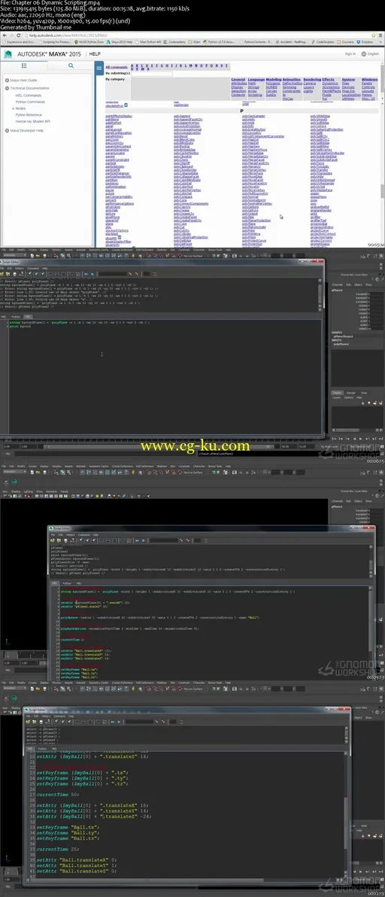Open the General category link
385x897 pixels.
coord(238,80)
